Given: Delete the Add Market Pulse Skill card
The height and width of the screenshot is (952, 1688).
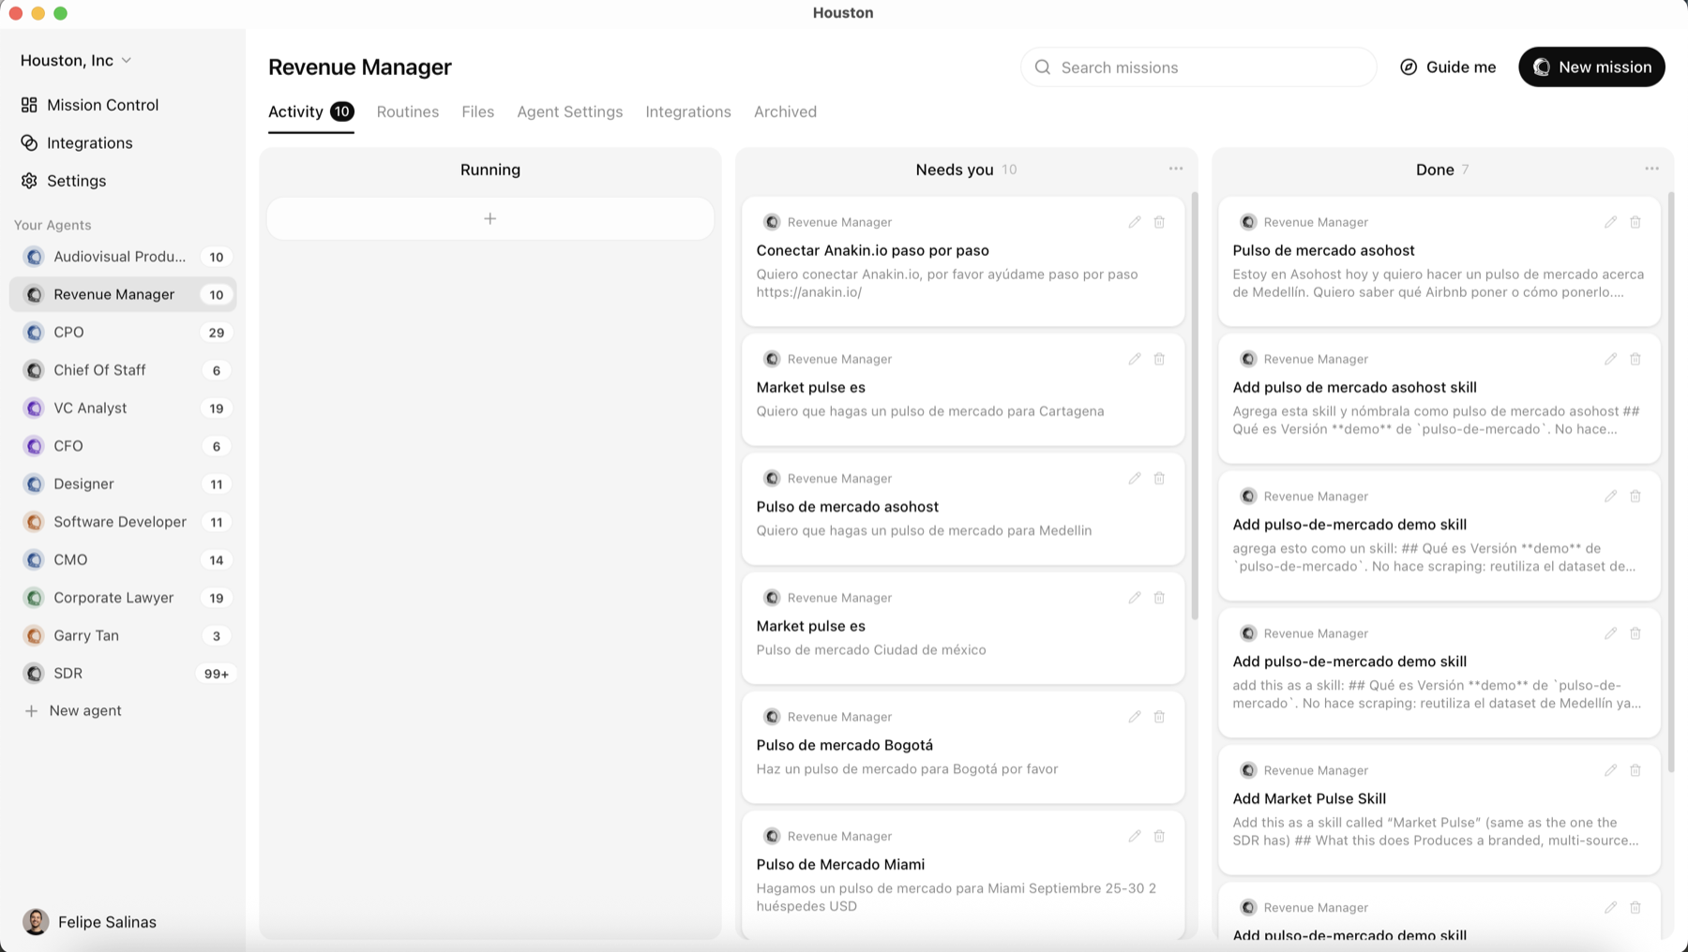Looking at the screenshot, I should [1635, 770].
